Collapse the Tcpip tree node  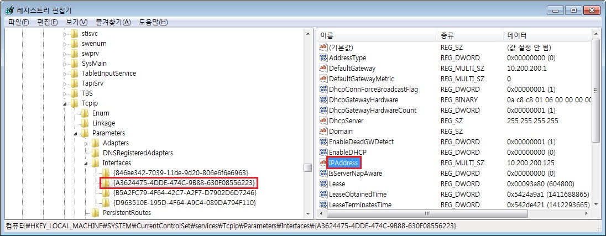point(65,103)
